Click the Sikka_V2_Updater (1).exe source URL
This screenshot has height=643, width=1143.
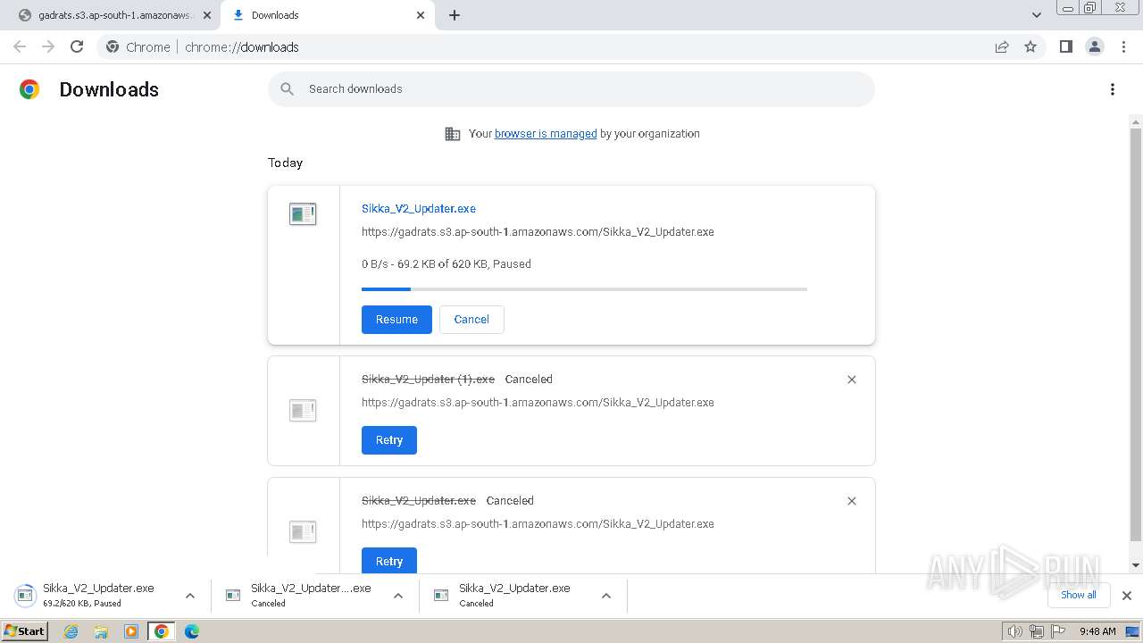tap(538, 403)
